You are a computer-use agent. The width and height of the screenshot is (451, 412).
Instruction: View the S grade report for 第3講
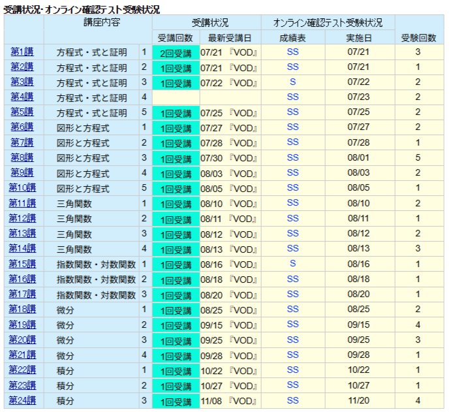292,82
